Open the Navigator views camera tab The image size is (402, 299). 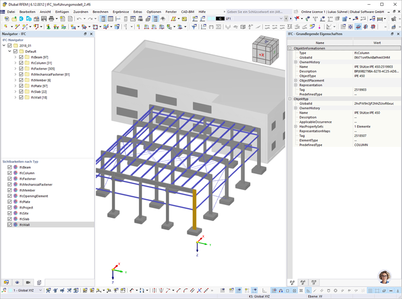click(28, 283)
